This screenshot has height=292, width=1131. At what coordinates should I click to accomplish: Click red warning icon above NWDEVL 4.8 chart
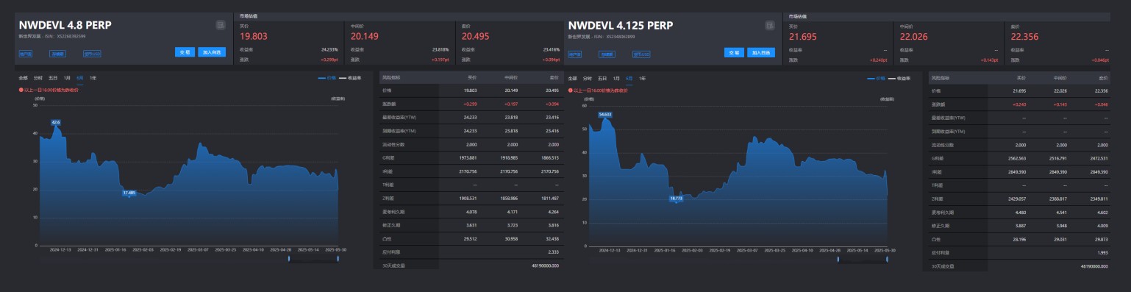click(21, 90)
